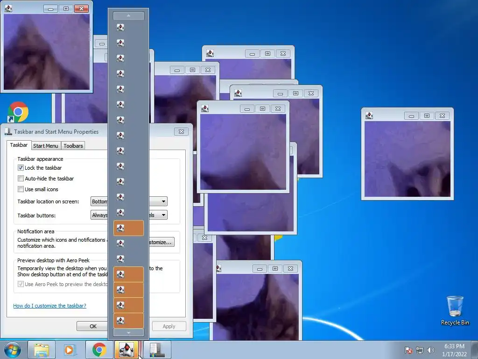Open the network tray icon
This screenshot has width=478, height=359.
(420, 350)
